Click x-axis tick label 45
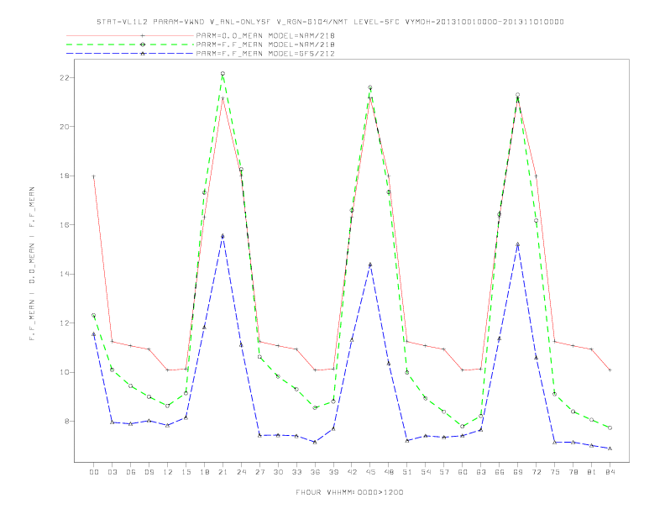Image resolution: width=665 pixels, height=514 pixels. (370, 472)
